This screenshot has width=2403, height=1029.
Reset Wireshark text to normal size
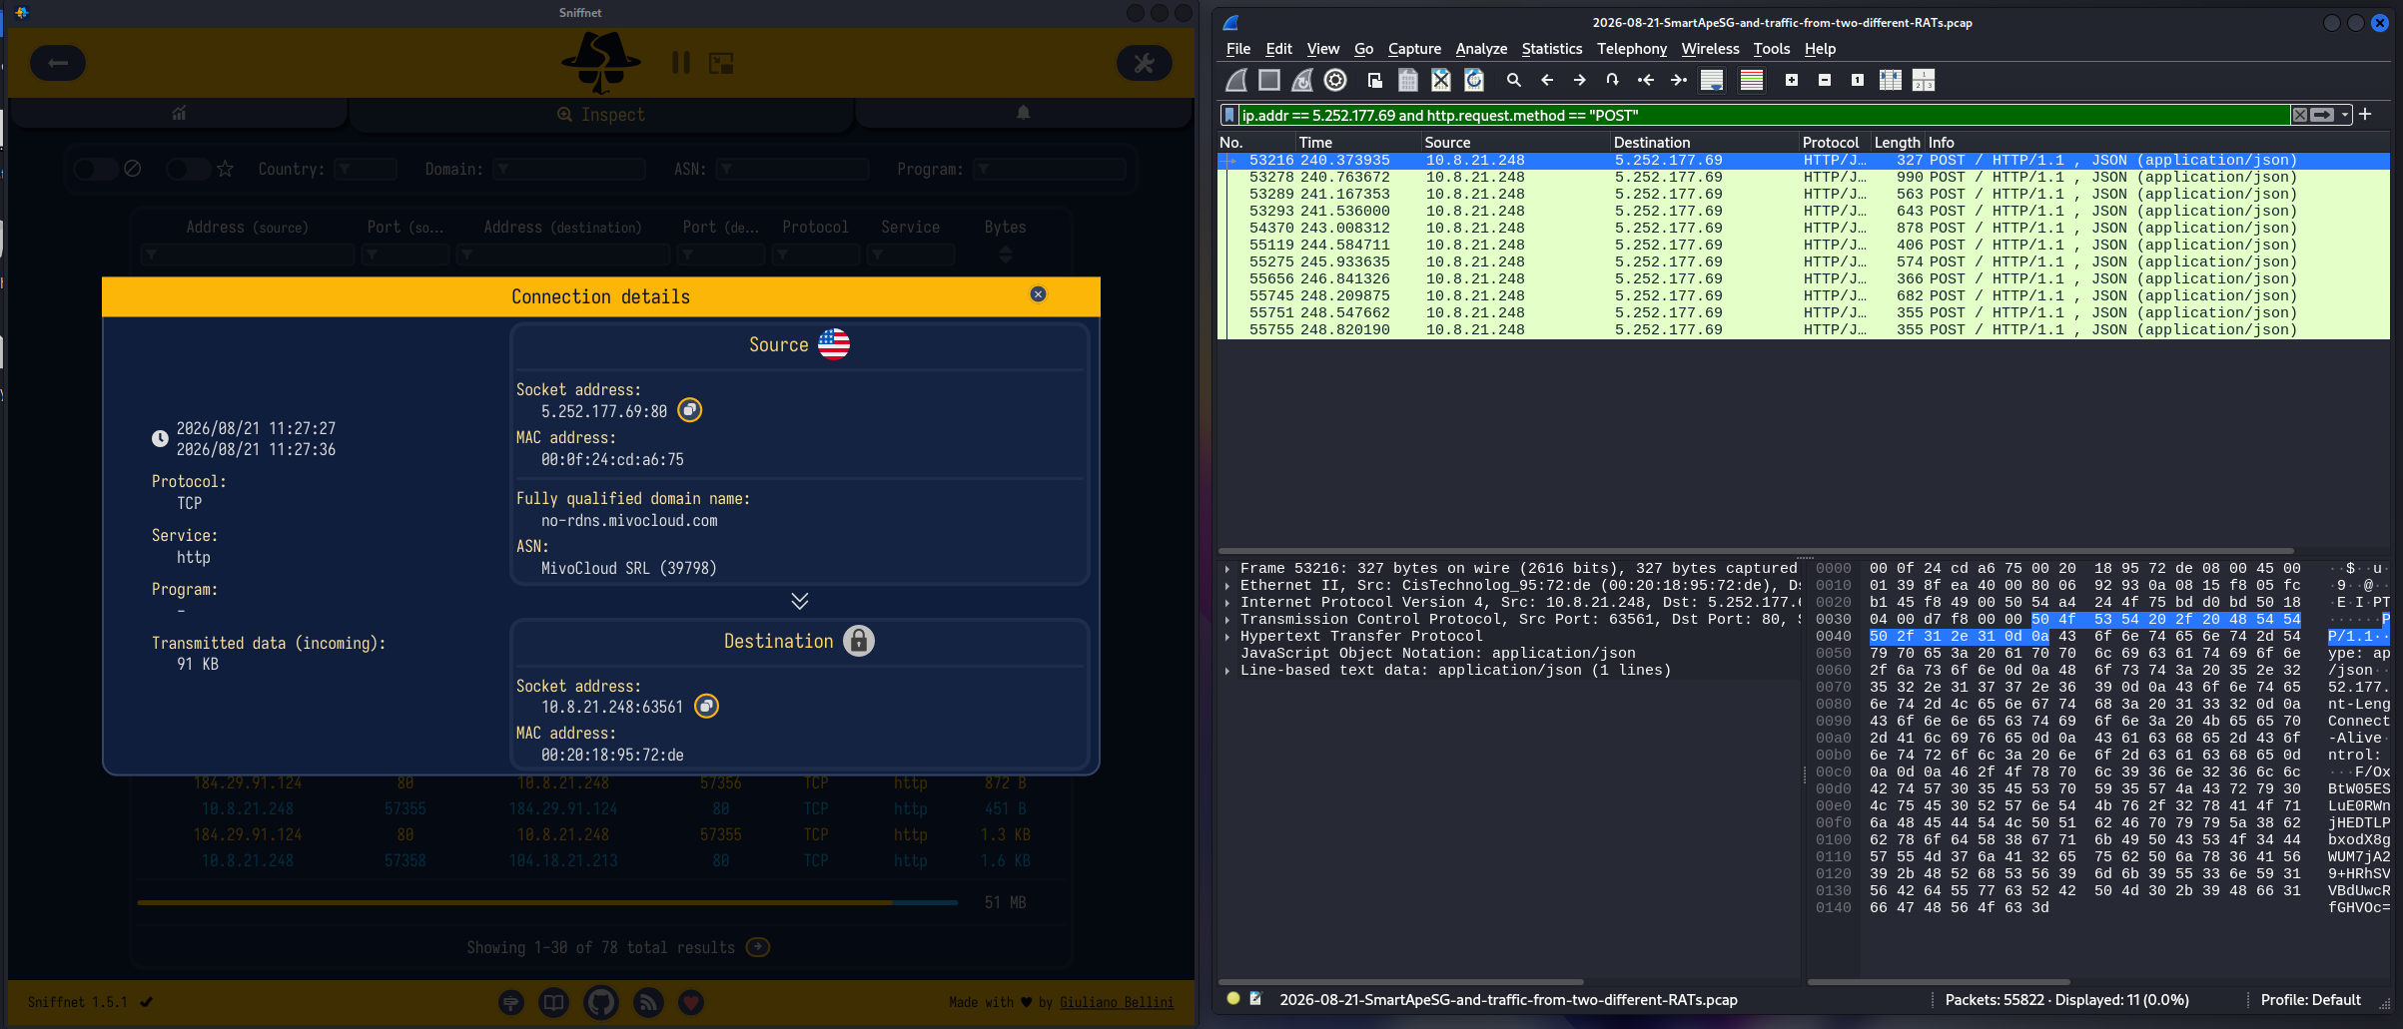pos(1858,80)
